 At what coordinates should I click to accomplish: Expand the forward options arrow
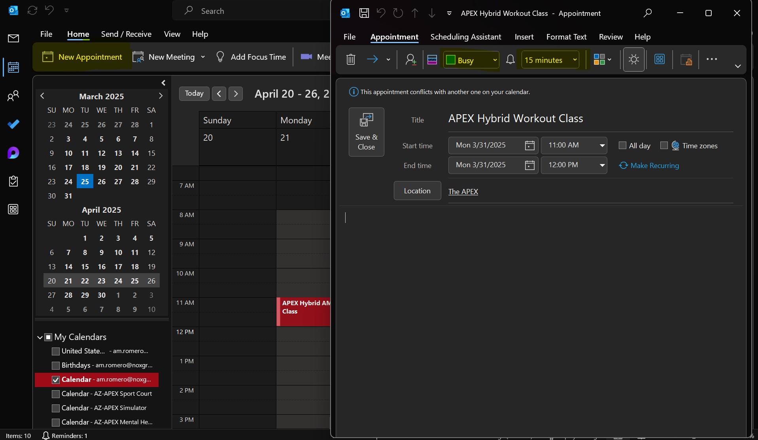pos(388,60)
